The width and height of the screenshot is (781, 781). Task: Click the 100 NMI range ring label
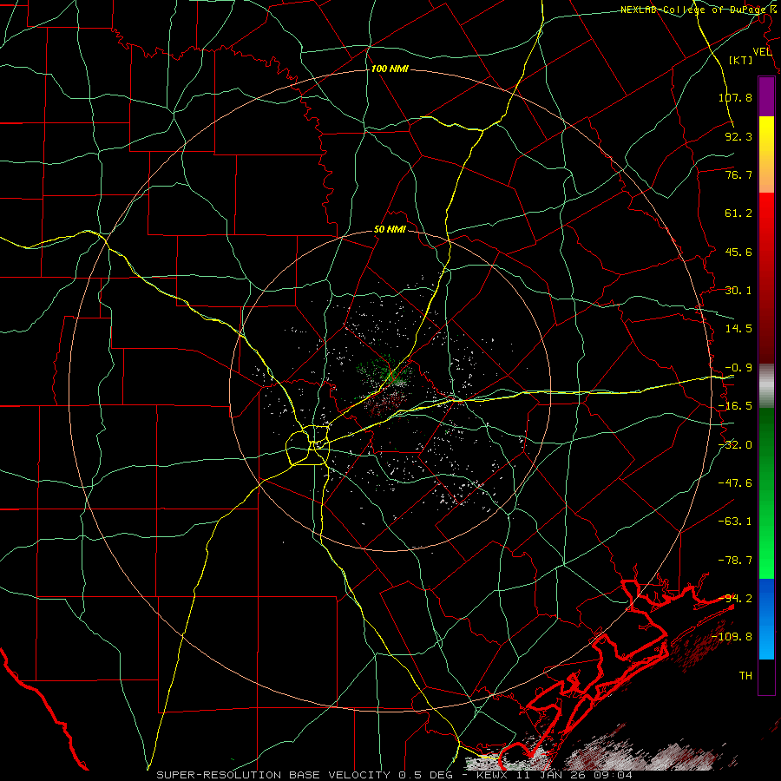point(390,69)
